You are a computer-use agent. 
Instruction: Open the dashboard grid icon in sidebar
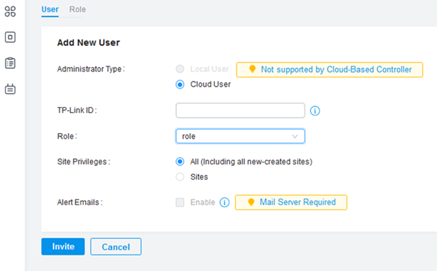tap(10, 11)
